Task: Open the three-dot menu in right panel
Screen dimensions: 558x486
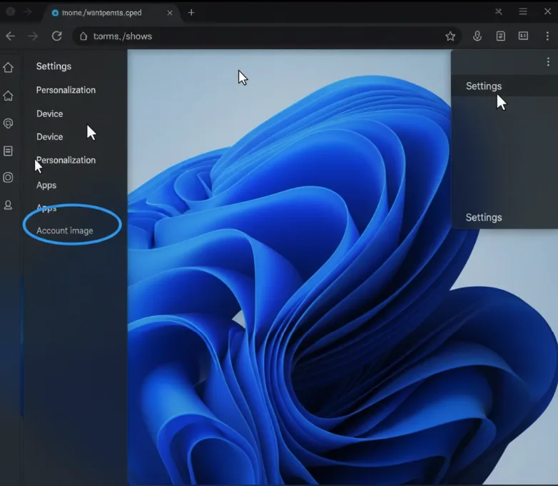Action: tap(547, 62)
